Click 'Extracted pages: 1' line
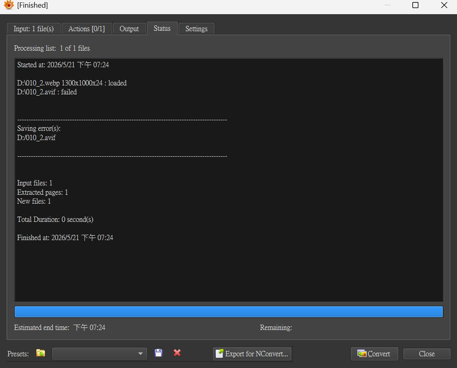Screen dimensions: 457x368 [x=42, y=192]
